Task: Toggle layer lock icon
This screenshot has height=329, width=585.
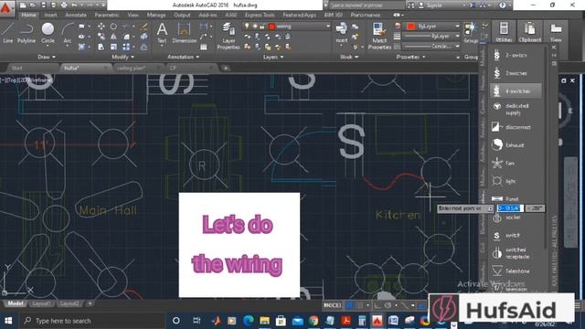Action: (x=262, y=27)
